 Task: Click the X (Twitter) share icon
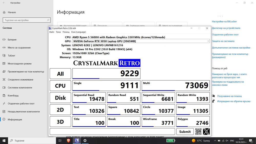[206, 131]
